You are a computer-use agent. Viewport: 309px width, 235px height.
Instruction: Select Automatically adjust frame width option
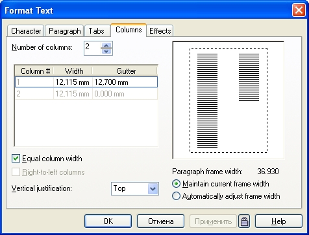click(176, 196)
